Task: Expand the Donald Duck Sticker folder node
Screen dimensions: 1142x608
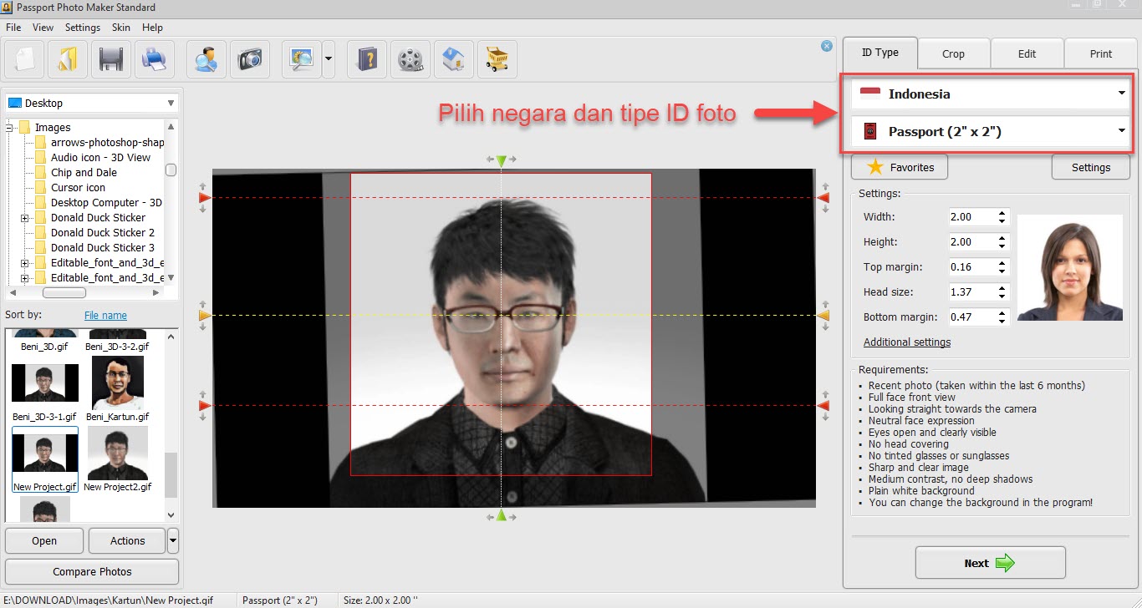Action: coord(25,218)
